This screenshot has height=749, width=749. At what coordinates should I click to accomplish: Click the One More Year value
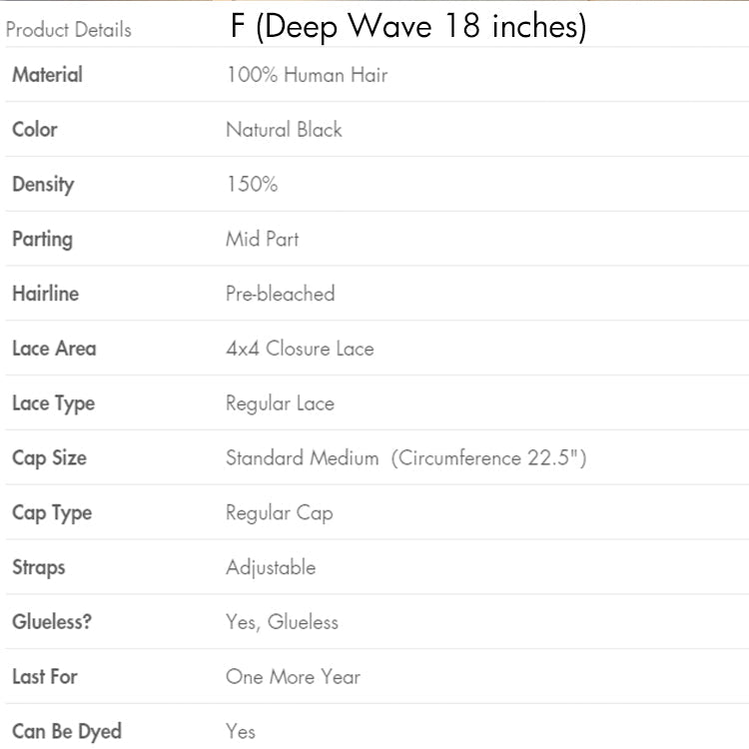pos(293,677)
